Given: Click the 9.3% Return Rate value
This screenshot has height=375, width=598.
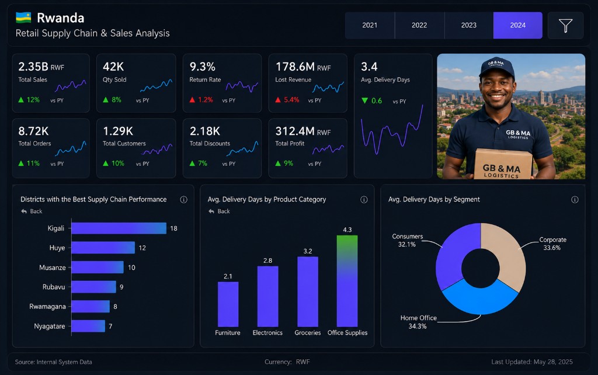Looking at the screenshot, I should pyautogui.click(x=203, y=67).
